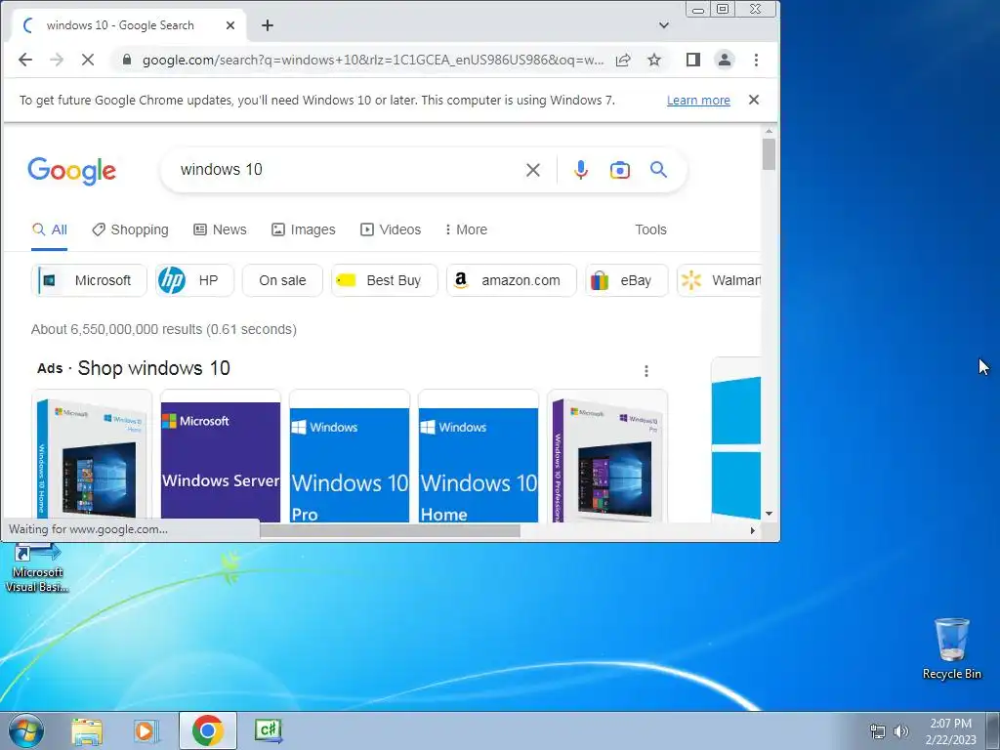Click the browser forward arrow

click(57, 60)
